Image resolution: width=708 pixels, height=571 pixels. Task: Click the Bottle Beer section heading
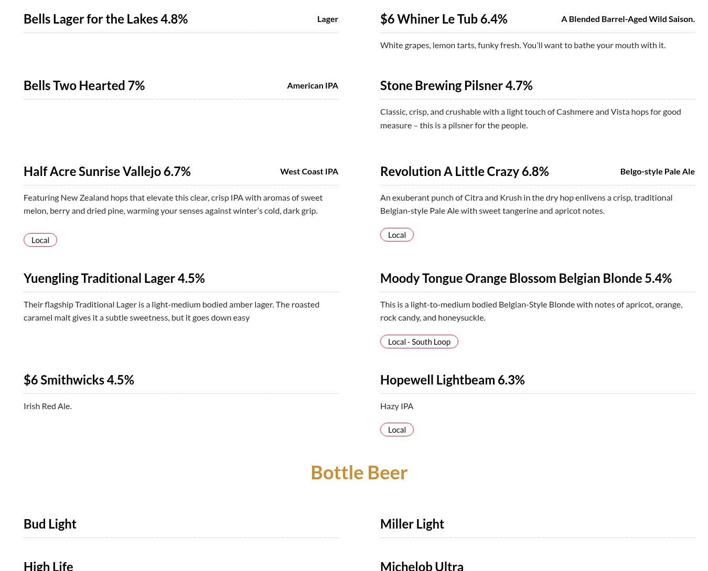point(359,473)
